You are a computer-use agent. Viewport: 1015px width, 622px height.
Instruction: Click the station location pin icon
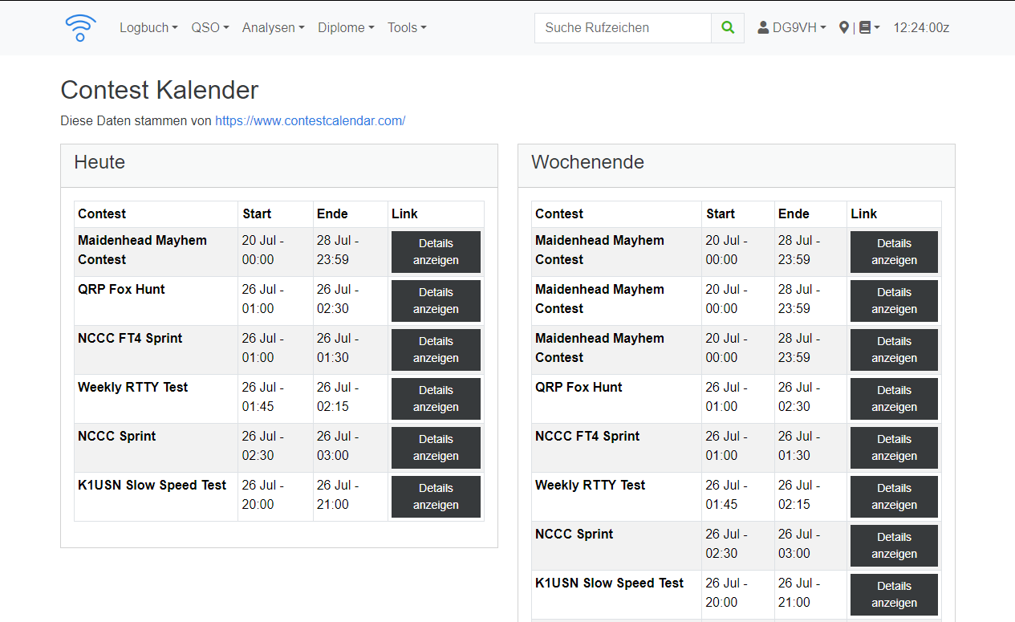(x=843, y=27)
